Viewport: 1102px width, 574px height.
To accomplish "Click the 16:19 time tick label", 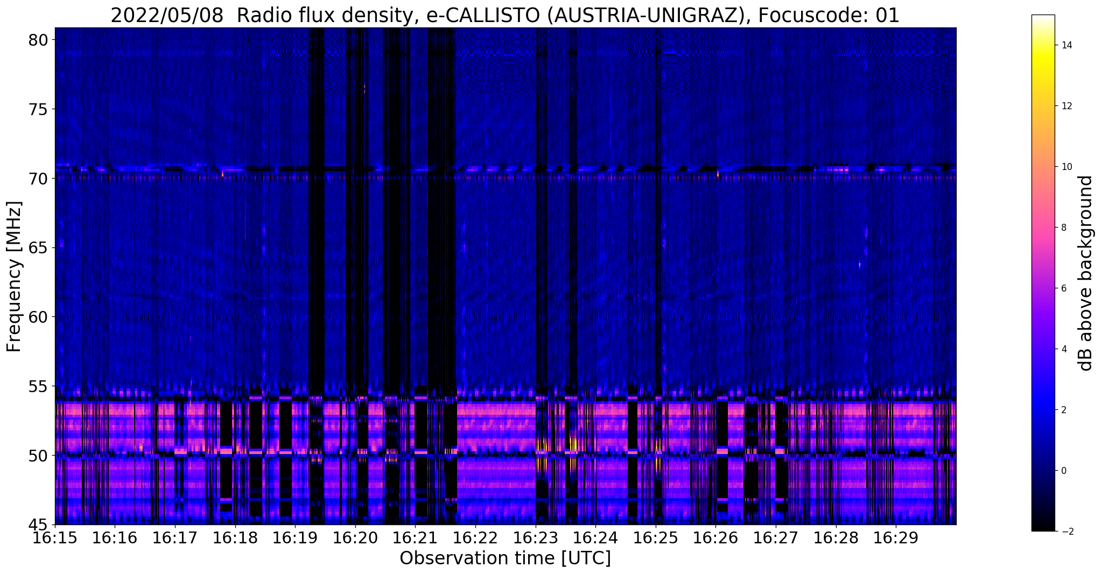I will coord(295,537).
